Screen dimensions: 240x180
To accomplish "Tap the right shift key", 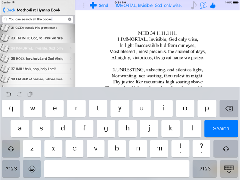I will click(x=226, y=149).
